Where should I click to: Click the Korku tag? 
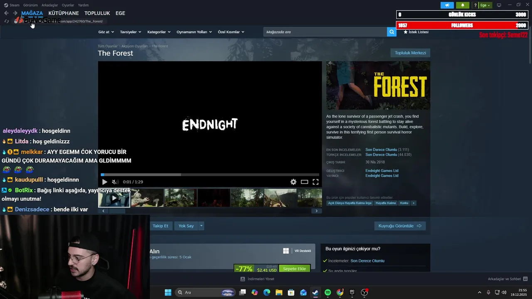pos(404,203)
